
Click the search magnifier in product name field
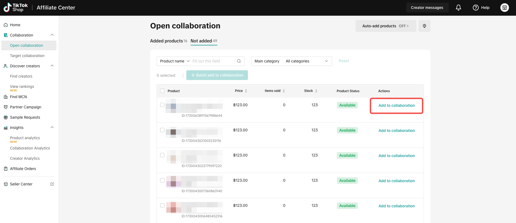click(239, 61)
